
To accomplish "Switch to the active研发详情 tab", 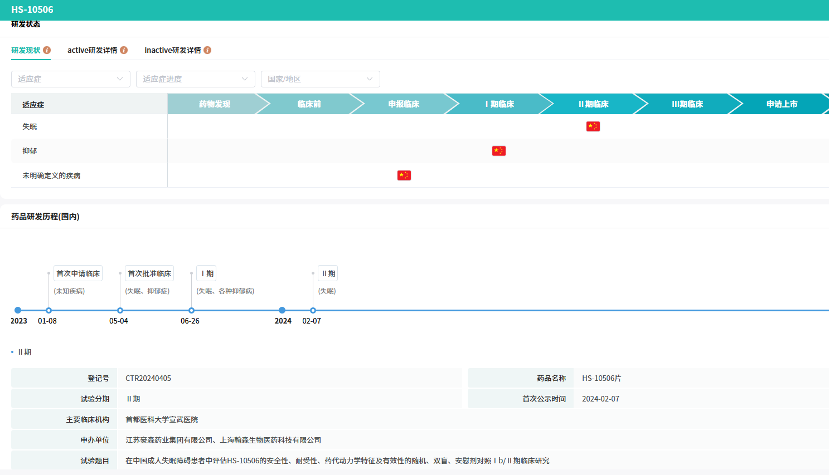I will [x=93, y=50].
